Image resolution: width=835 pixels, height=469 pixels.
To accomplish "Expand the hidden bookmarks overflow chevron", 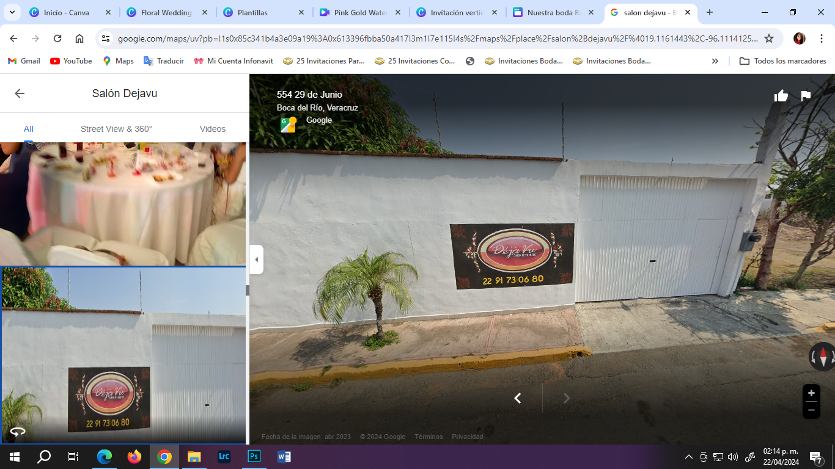I will coord(715,61).
